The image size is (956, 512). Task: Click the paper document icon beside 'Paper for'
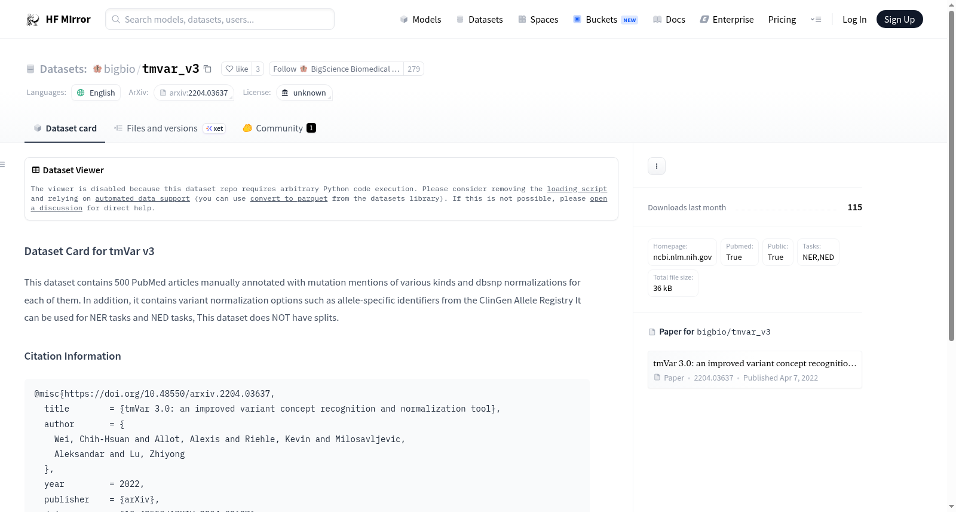tap(652, 332)
